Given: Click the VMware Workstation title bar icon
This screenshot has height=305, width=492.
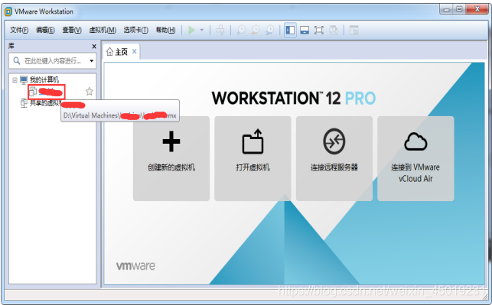Looking at the screenshot, I should (x=8, y=11).
